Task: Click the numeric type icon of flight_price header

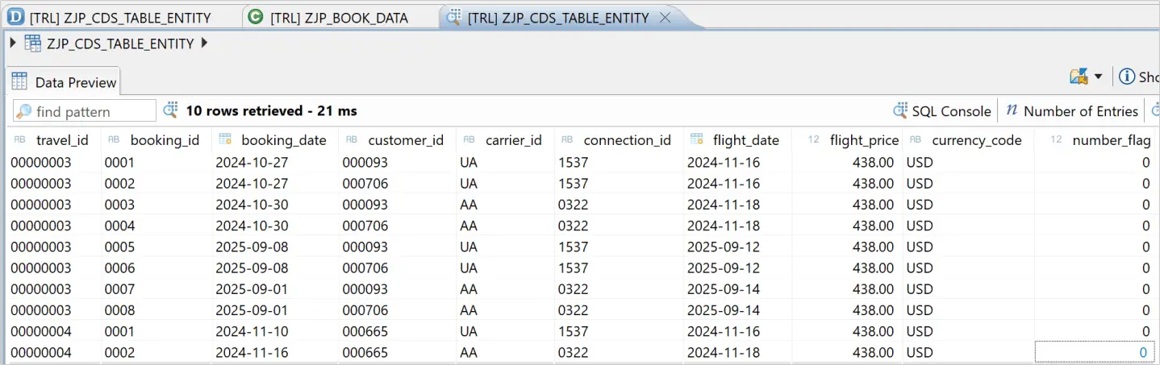Action: [814, 139]
